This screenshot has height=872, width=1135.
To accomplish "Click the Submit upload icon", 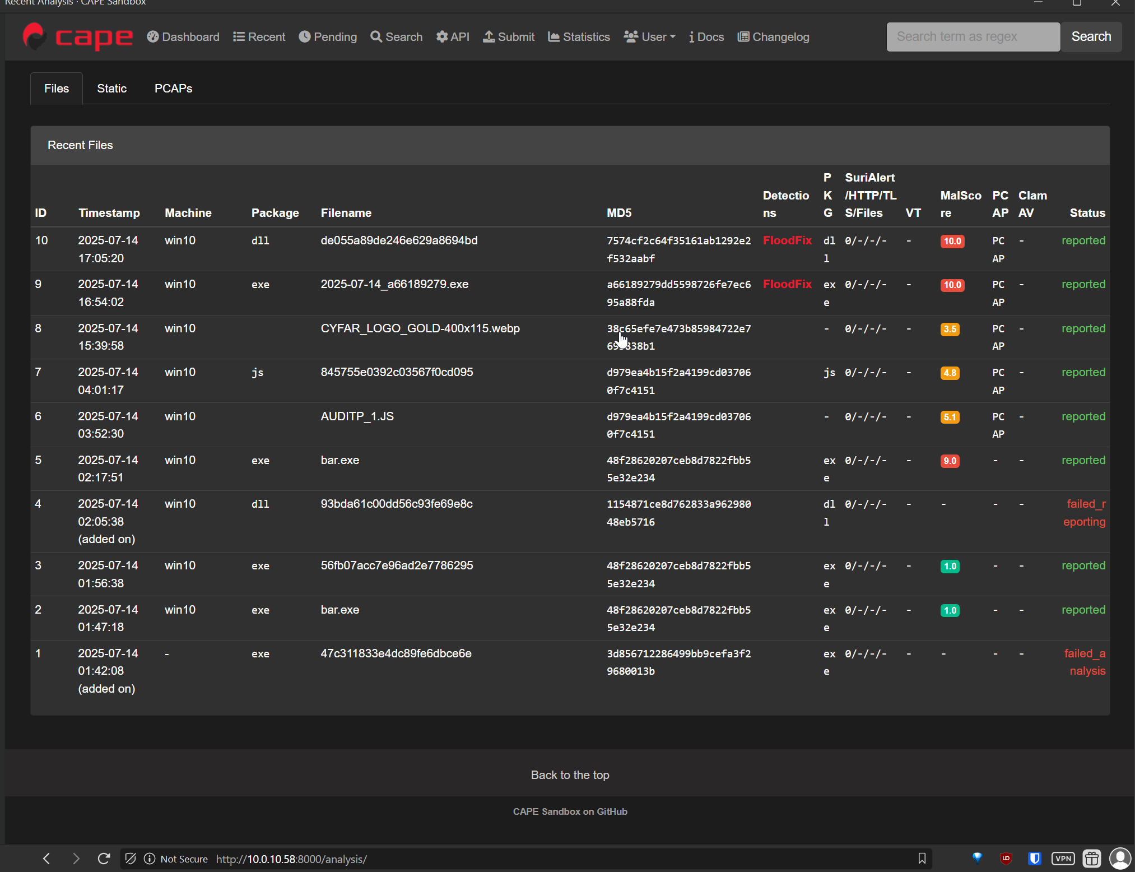I will pos(488,36).
